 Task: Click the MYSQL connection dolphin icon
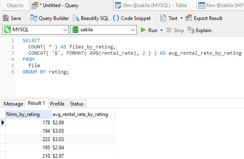coord(8,30)
